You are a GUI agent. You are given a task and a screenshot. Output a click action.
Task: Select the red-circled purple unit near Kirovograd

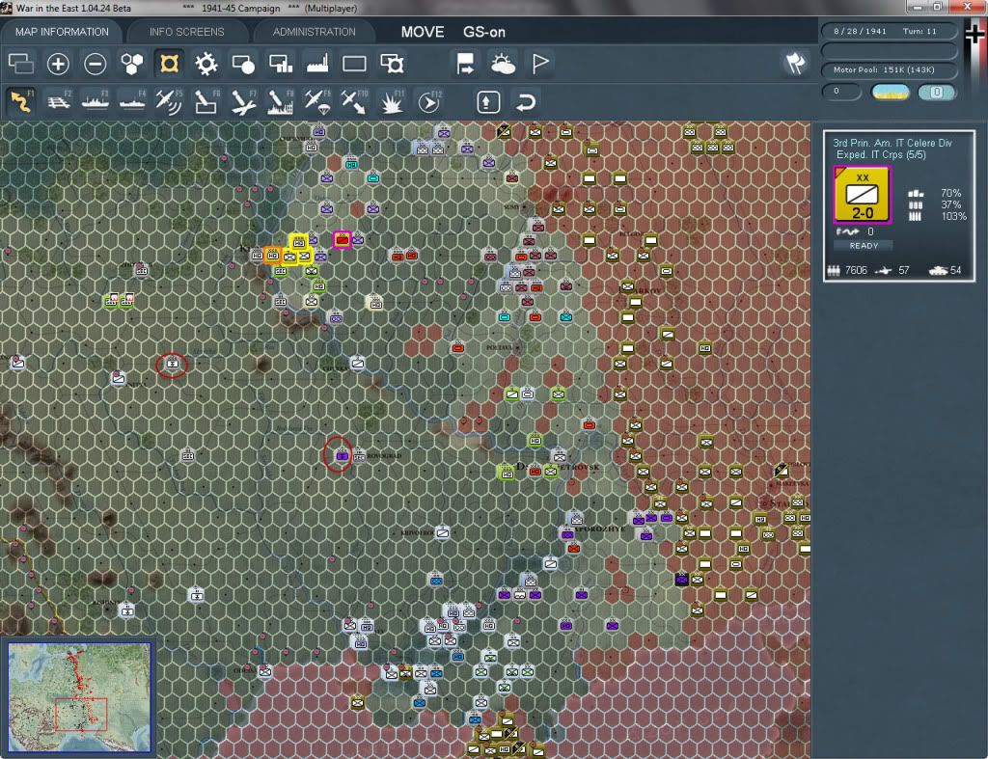pyautogui.click(x=343, y=455)
